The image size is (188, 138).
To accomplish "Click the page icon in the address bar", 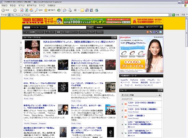I will [9, 15].
